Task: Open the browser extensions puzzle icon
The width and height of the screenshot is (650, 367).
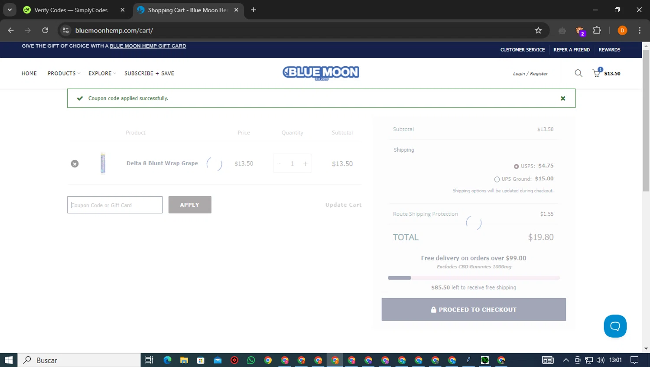Action: click(597, 30)
